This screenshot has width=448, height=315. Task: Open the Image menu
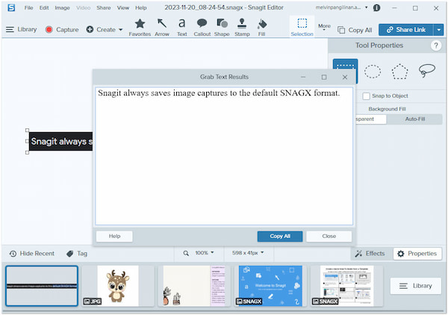tap(62, 7)
